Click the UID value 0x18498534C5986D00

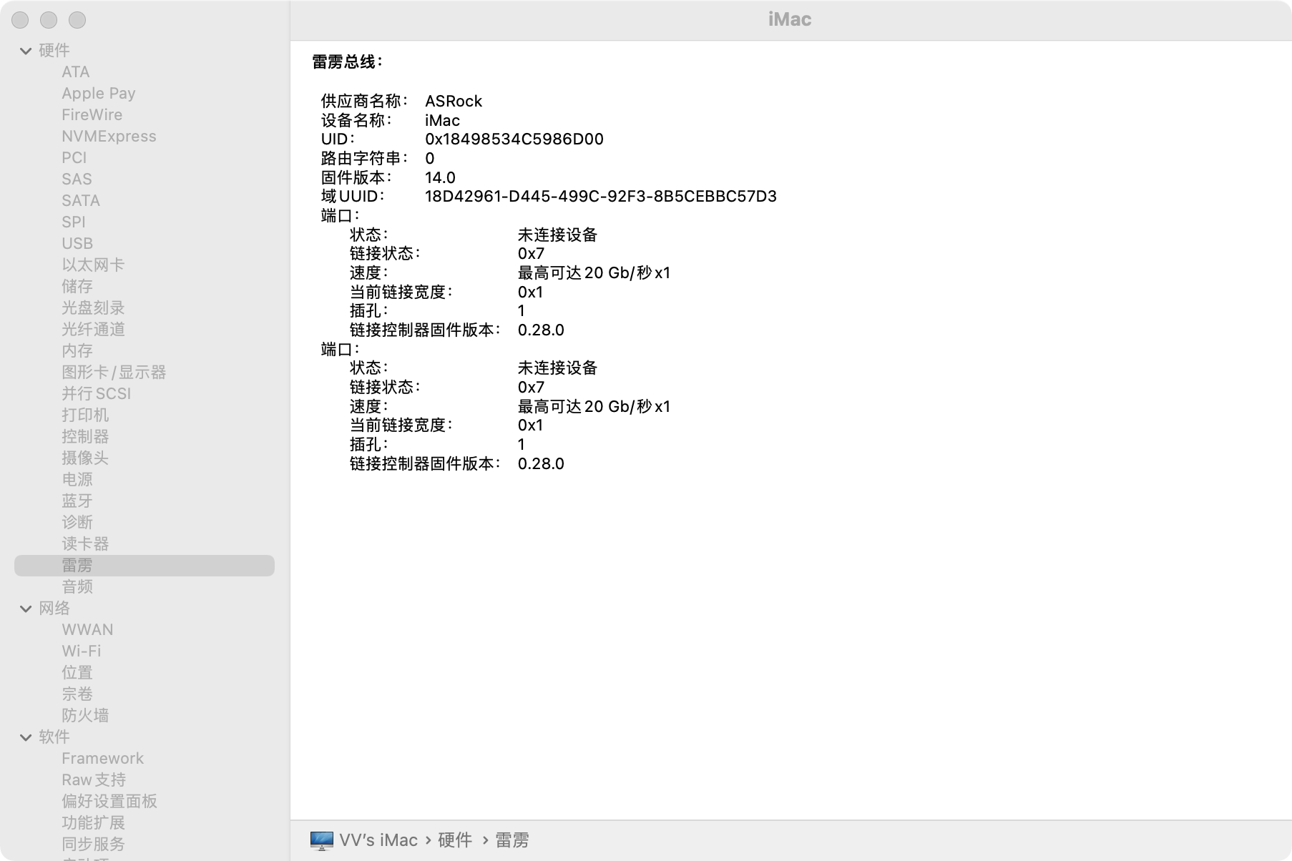coord(514,139)
